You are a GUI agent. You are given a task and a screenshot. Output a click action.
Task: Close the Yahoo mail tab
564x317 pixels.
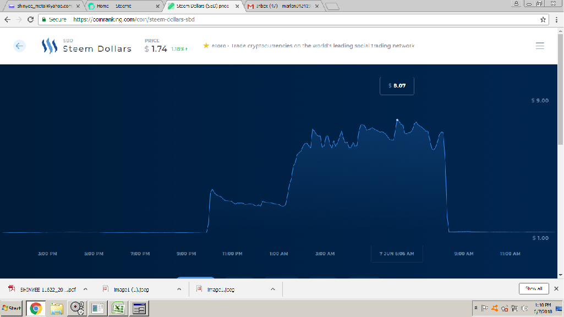(78, 6)
